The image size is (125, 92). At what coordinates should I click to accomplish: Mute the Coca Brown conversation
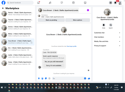(104, 25)
